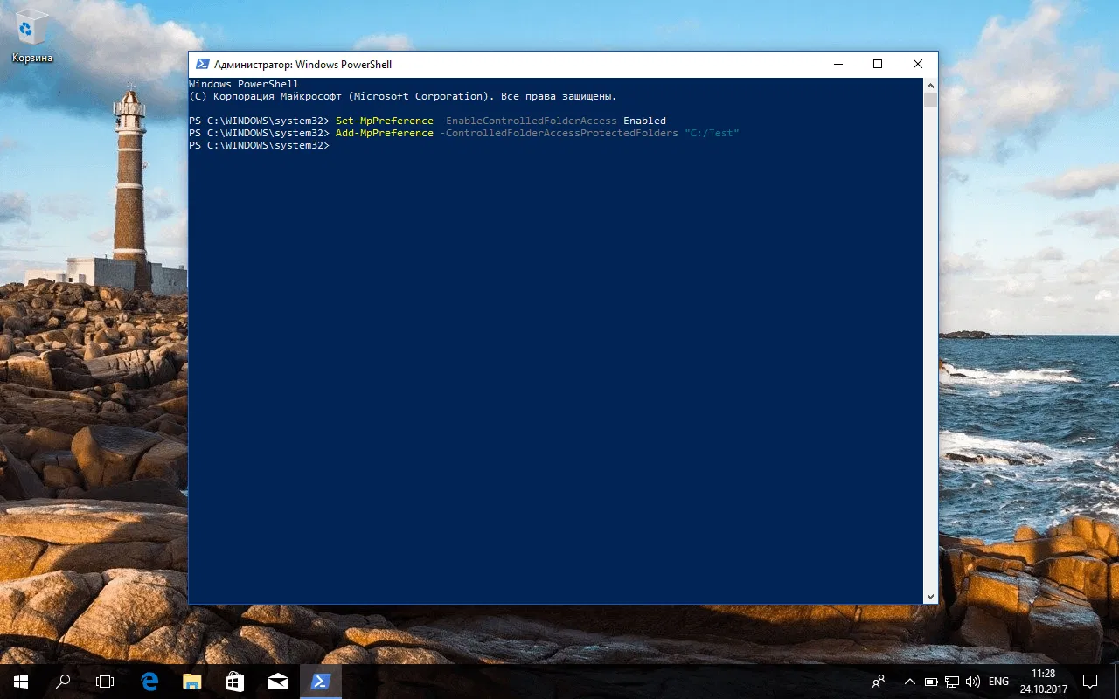This screenshot has height=699, width=1119.
Task: Select the active PowerShell taskbar icon
Action: coord(320,682)
